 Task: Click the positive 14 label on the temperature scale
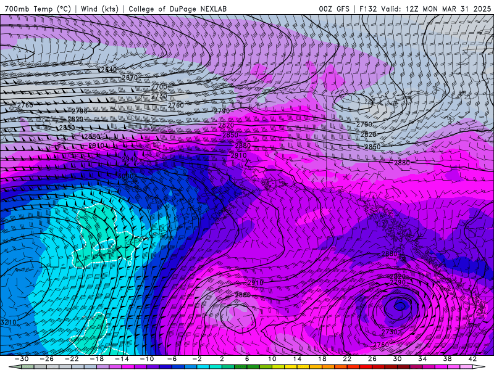click(297, 359)
